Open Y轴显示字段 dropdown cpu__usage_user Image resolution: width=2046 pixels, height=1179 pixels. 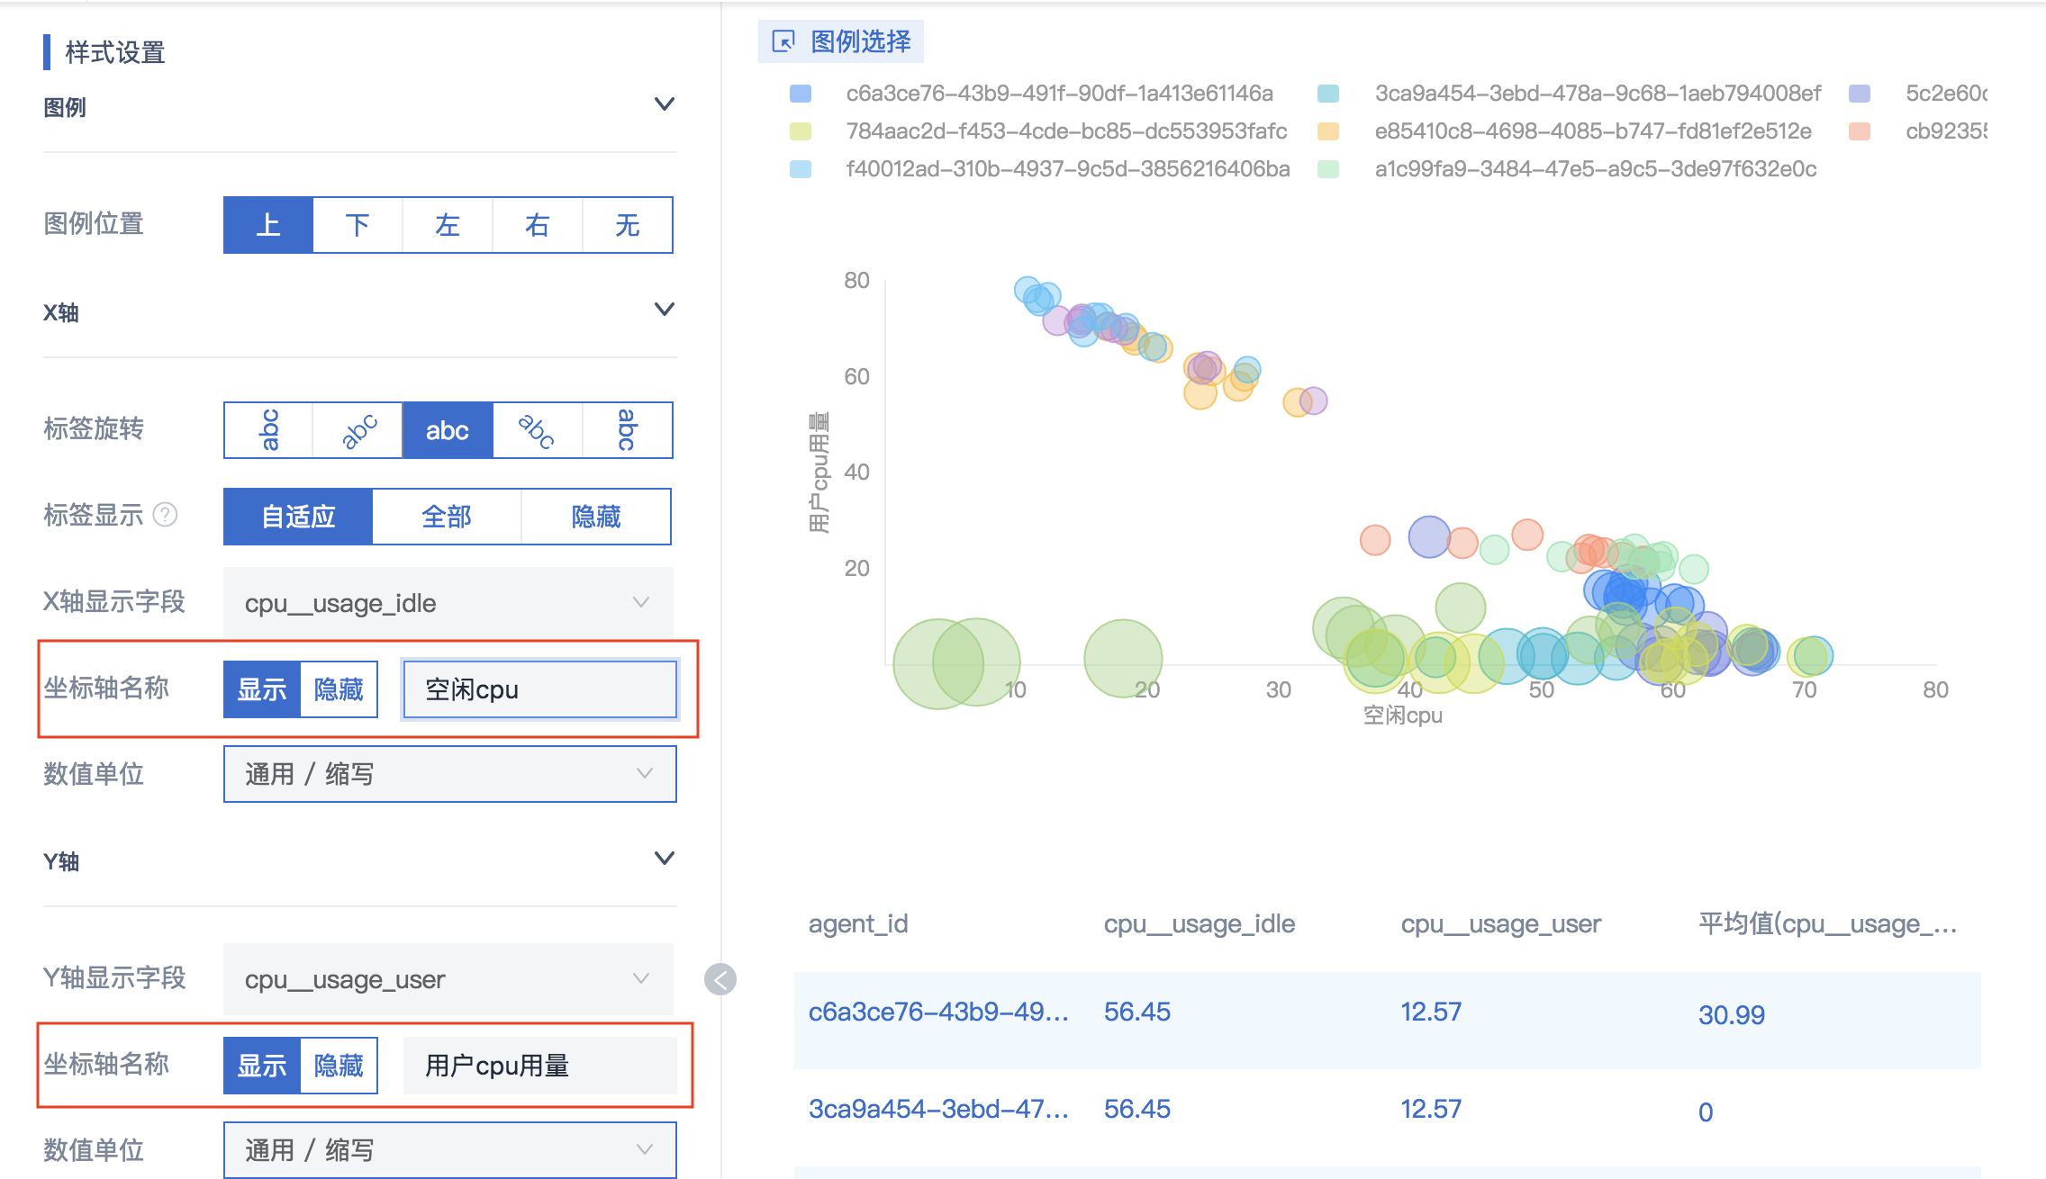tap(448, 979)
